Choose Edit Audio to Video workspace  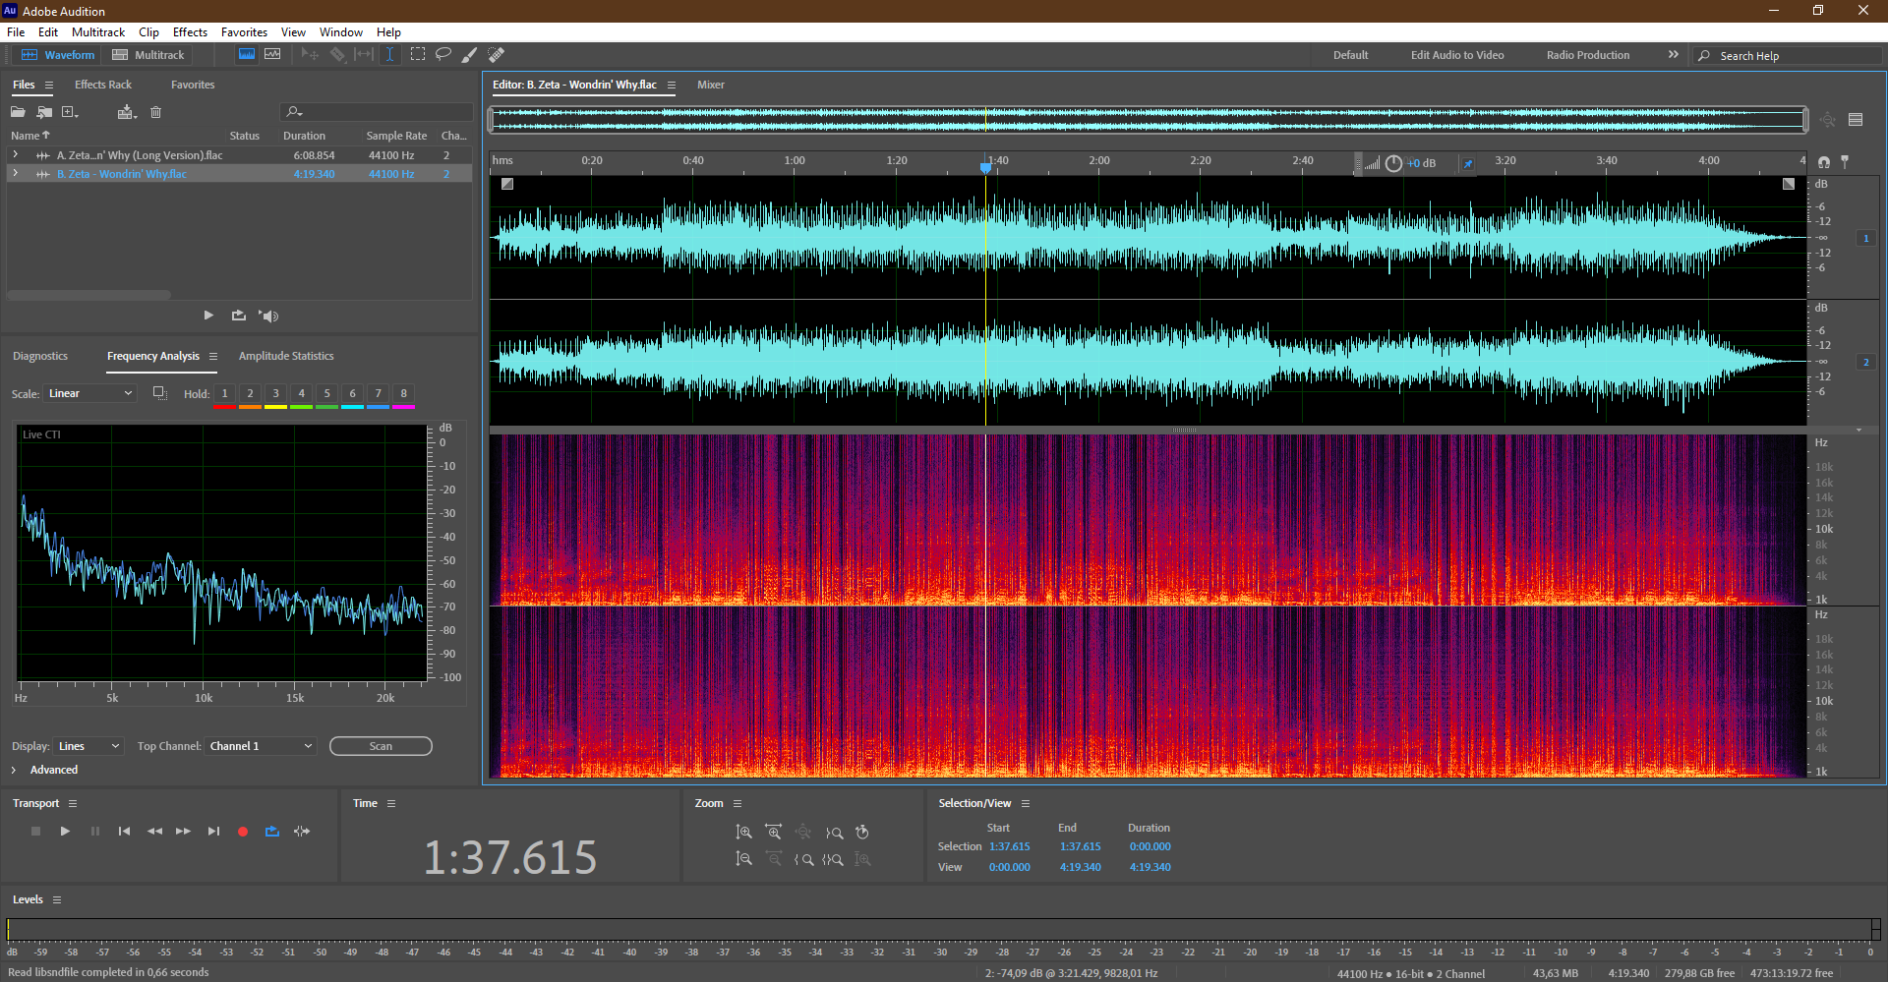point(1457,55)
